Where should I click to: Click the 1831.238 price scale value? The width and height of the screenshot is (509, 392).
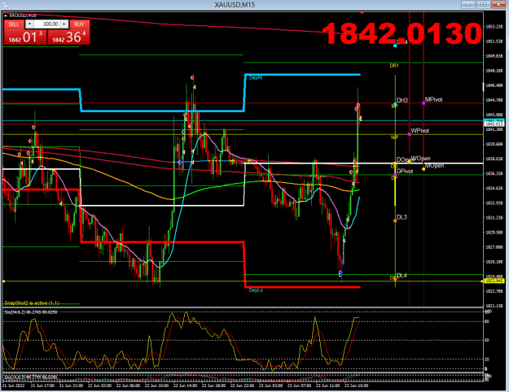coord(494,218)
